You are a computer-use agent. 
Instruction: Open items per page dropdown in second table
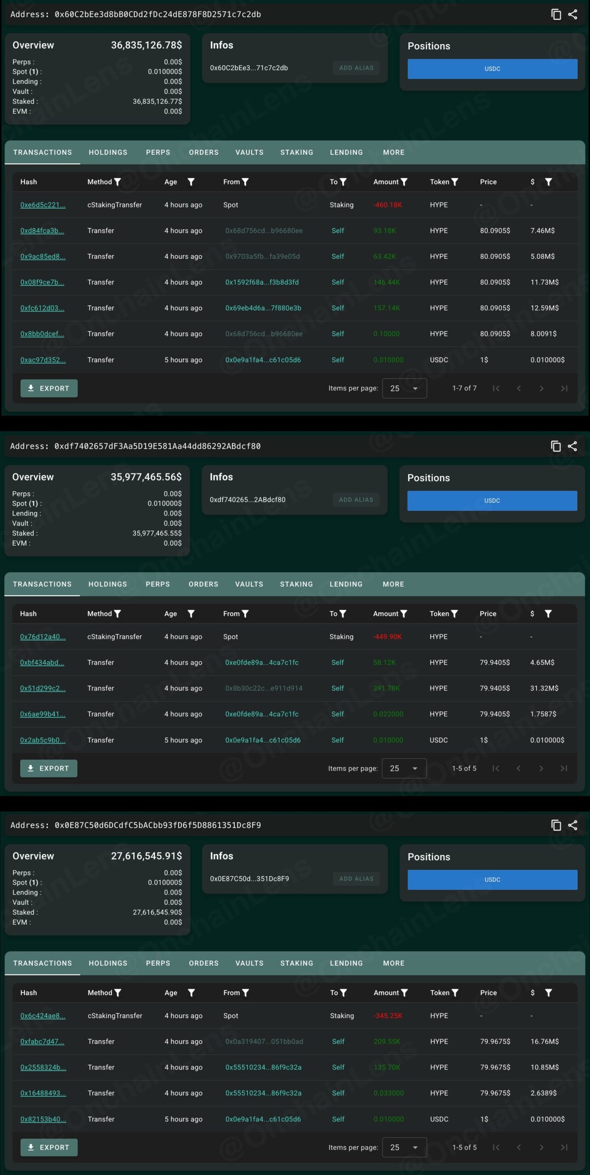404,768
